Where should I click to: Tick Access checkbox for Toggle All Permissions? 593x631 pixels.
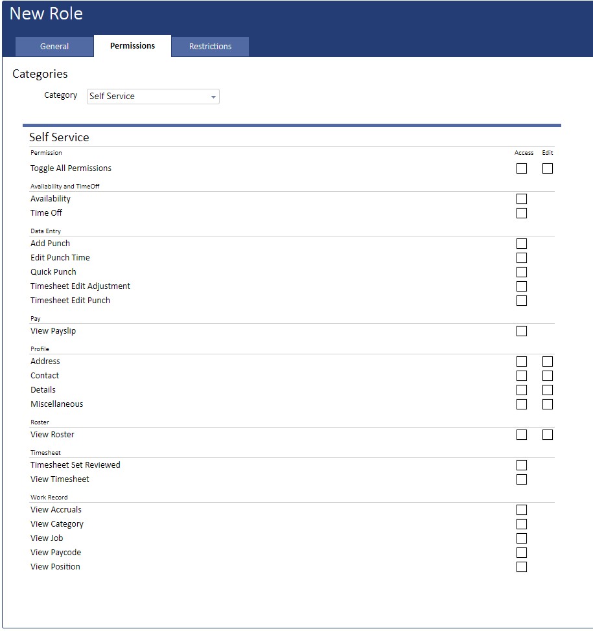[x=521, y=168]
